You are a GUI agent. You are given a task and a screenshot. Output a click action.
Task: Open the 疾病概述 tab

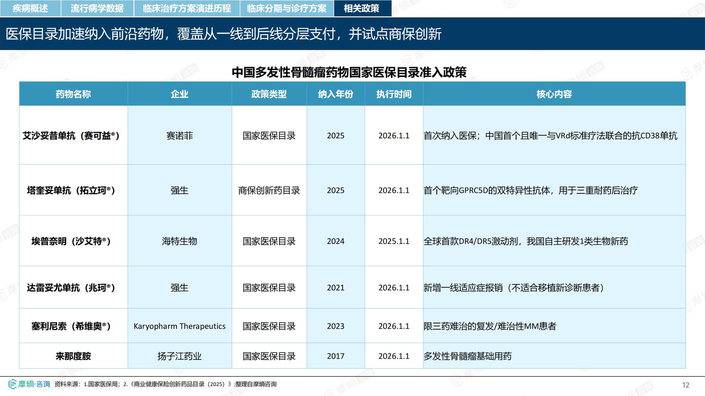point(30,8)
